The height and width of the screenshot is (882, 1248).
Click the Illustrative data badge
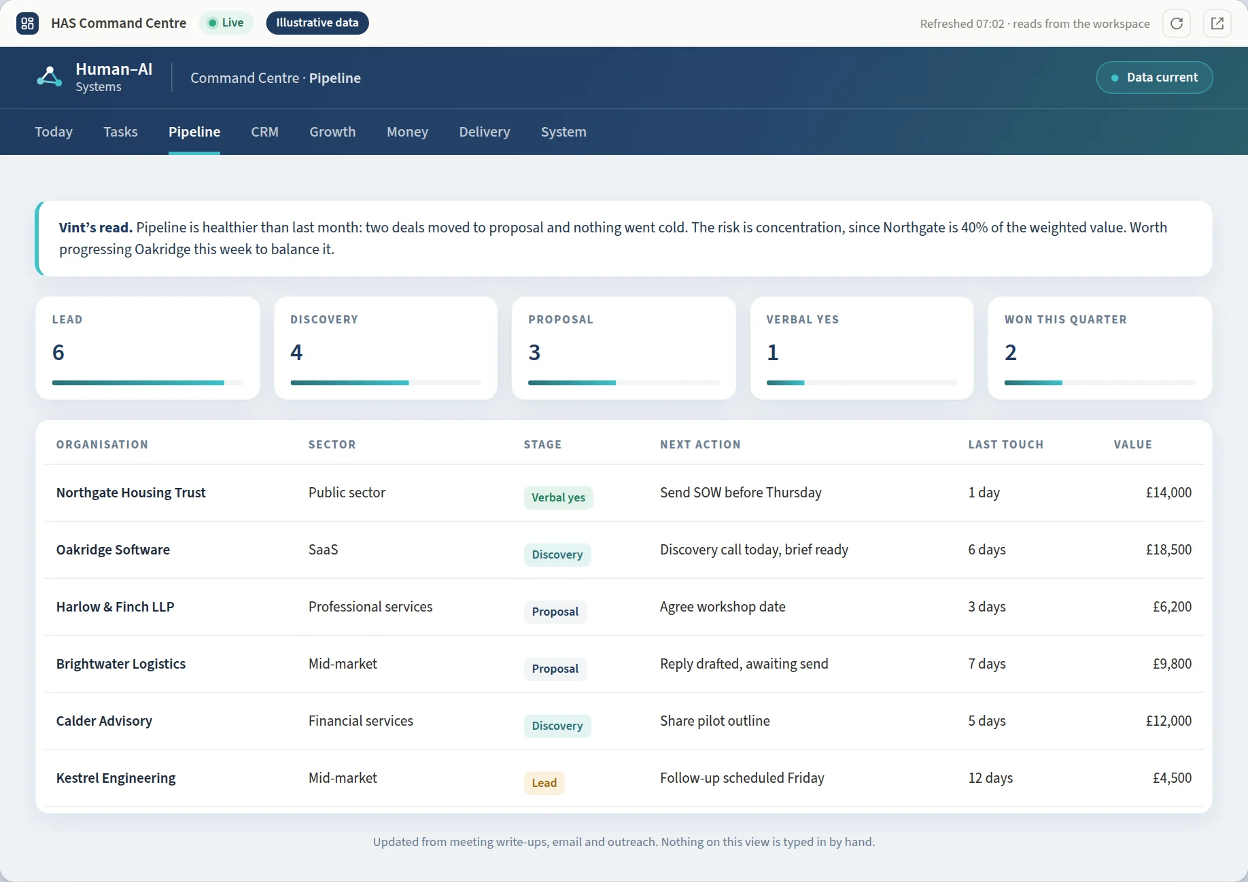317,22
